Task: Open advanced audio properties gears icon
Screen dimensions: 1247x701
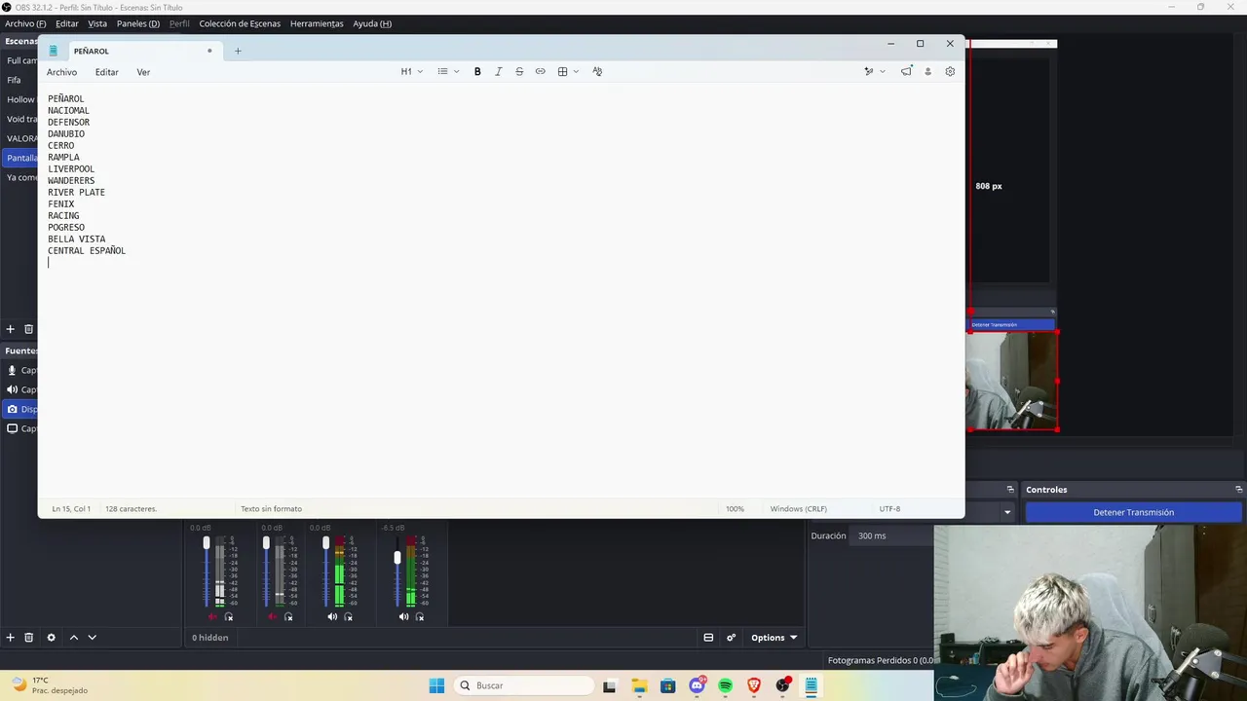Action: click(731, 638)
